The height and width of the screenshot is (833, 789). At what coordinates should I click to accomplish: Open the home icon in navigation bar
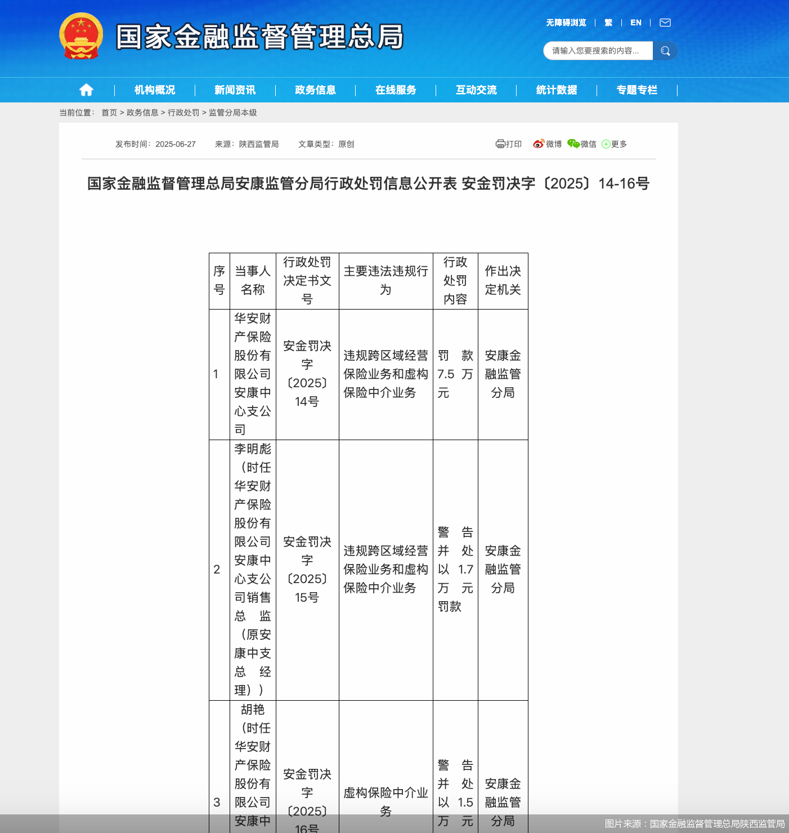pyautogui.click(x=86, y=90)
